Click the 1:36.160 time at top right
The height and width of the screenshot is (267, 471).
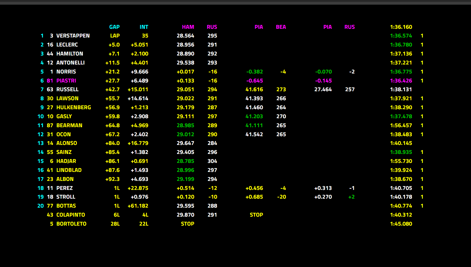click(401, 27)
